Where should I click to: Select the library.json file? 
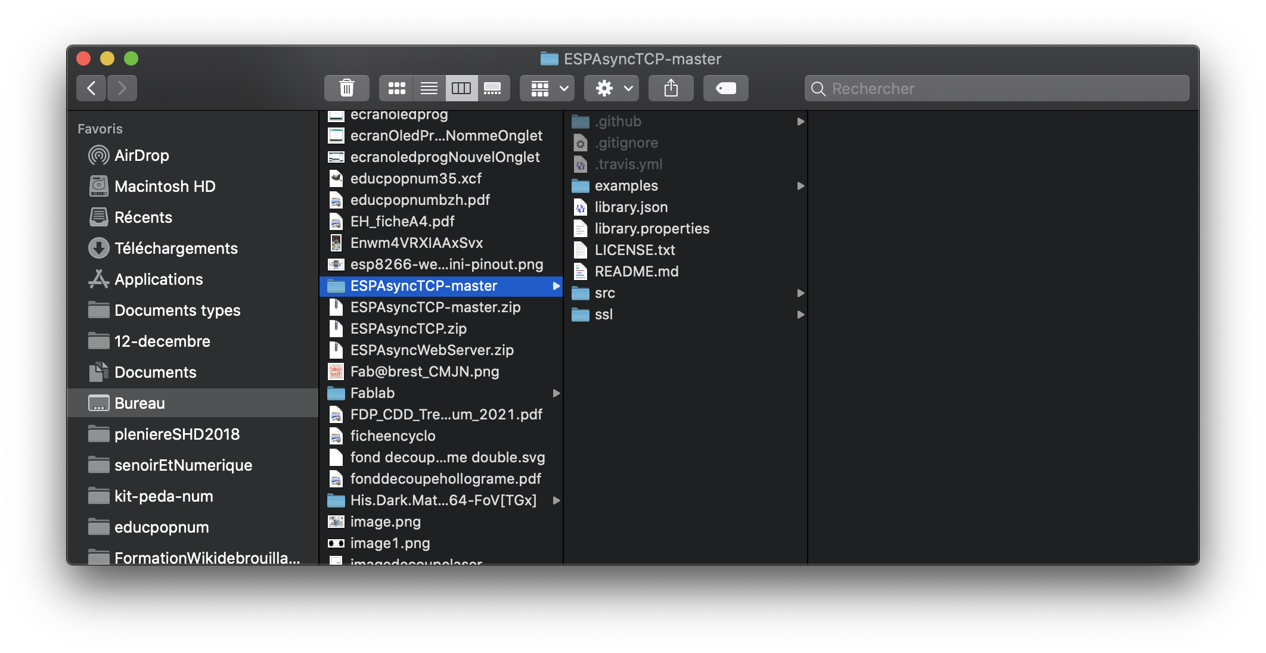(x=631, y=207)
